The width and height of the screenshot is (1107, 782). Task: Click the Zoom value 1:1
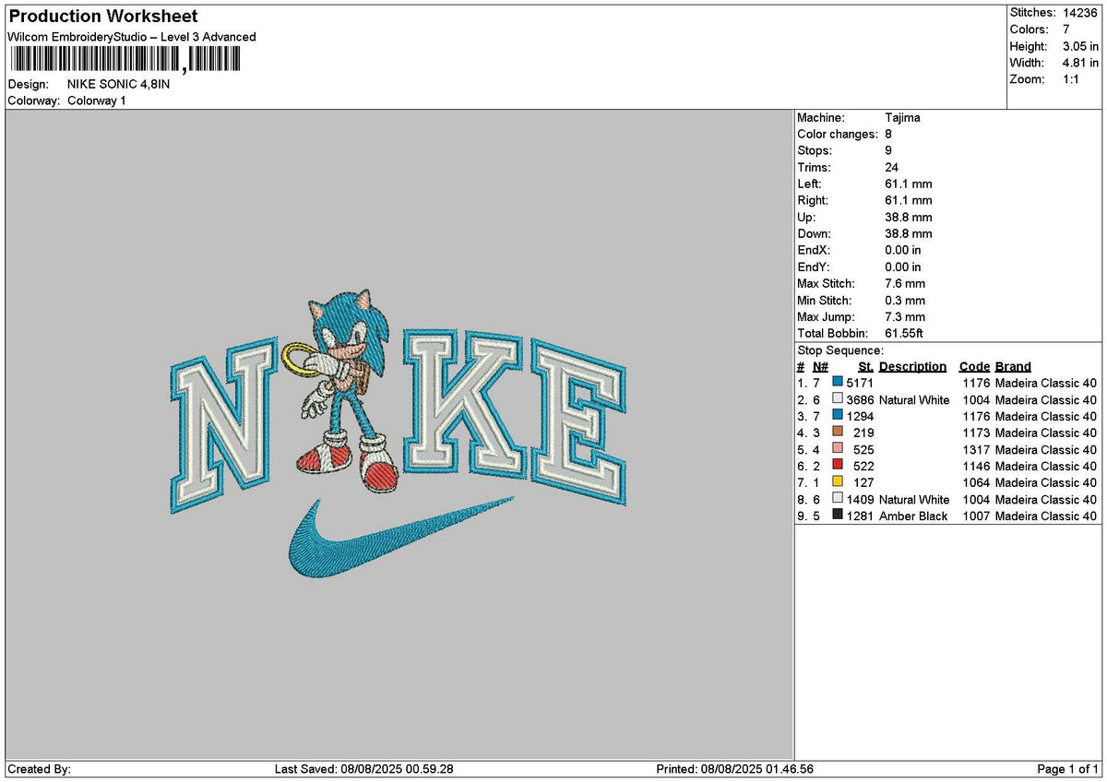(1073, 79)
